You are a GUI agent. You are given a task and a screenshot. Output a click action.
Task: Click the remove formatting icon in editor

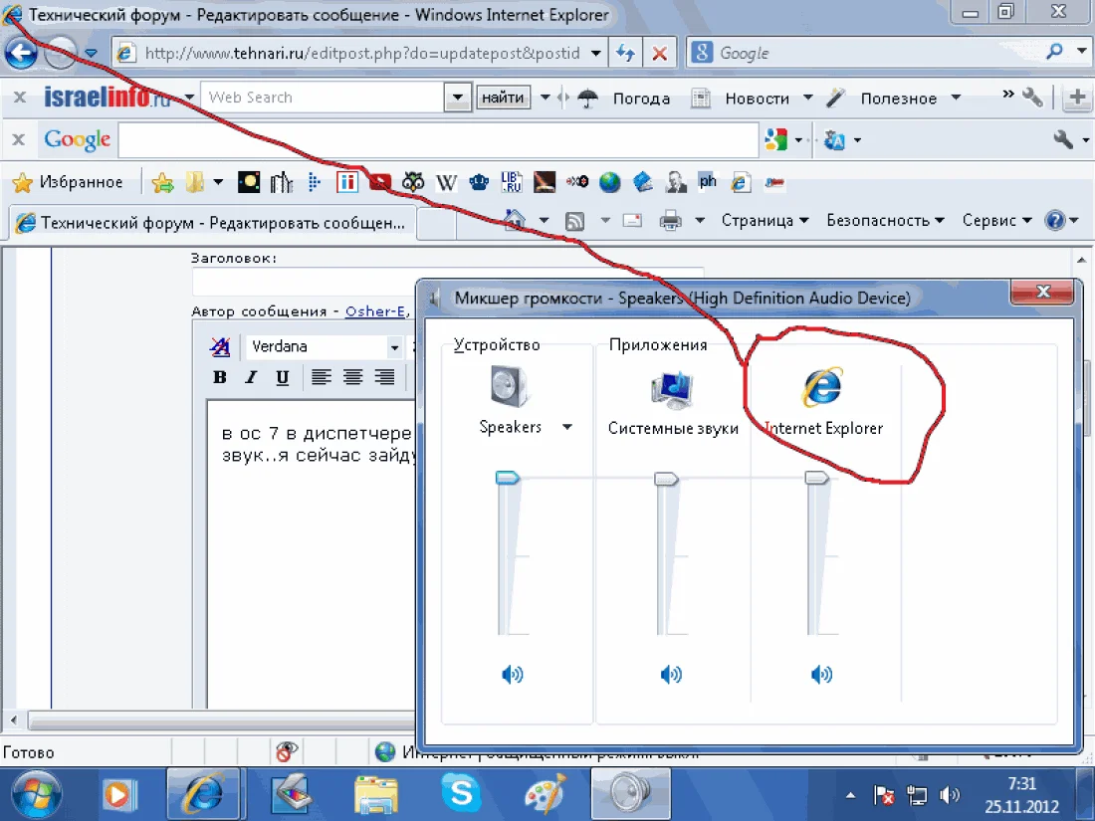[x=219, y=346]
